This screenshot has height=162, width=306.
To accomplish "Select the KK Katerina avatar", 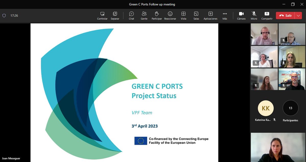I will point(265,108).
